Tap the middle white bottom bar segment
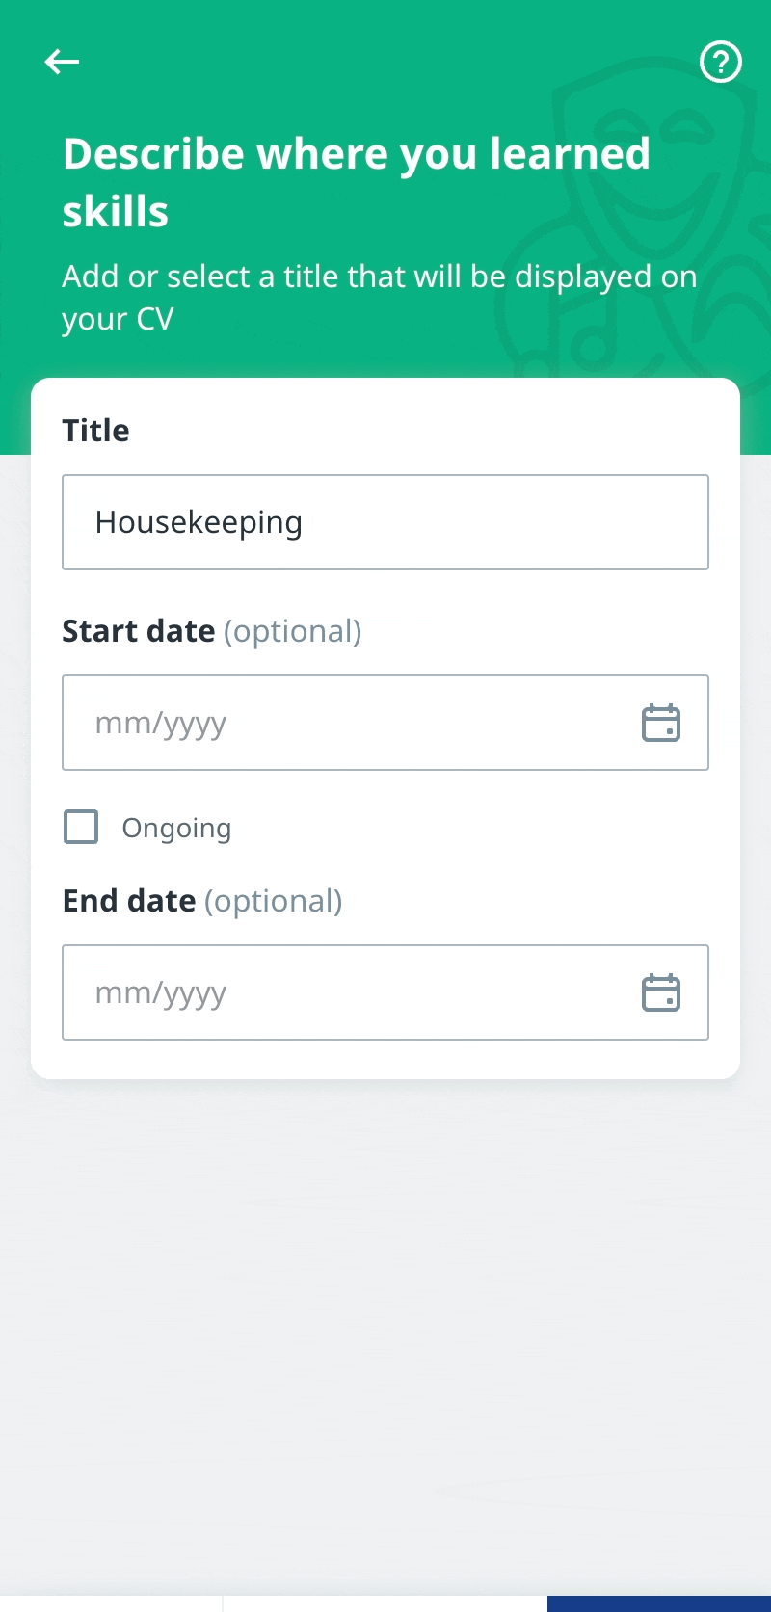Screen dimensions: 771x1612 (x=385, y=1603)
